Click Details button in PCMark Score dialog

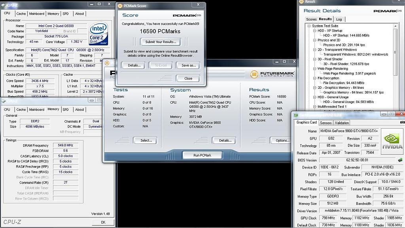[134, 65]
